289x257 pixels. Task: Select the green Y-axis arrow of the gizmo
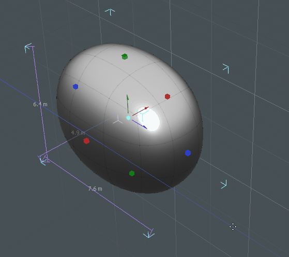pos(128,104)
